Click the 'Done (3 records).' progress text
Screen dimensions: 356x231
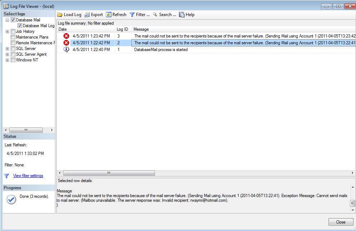click(x=34, y=196)
